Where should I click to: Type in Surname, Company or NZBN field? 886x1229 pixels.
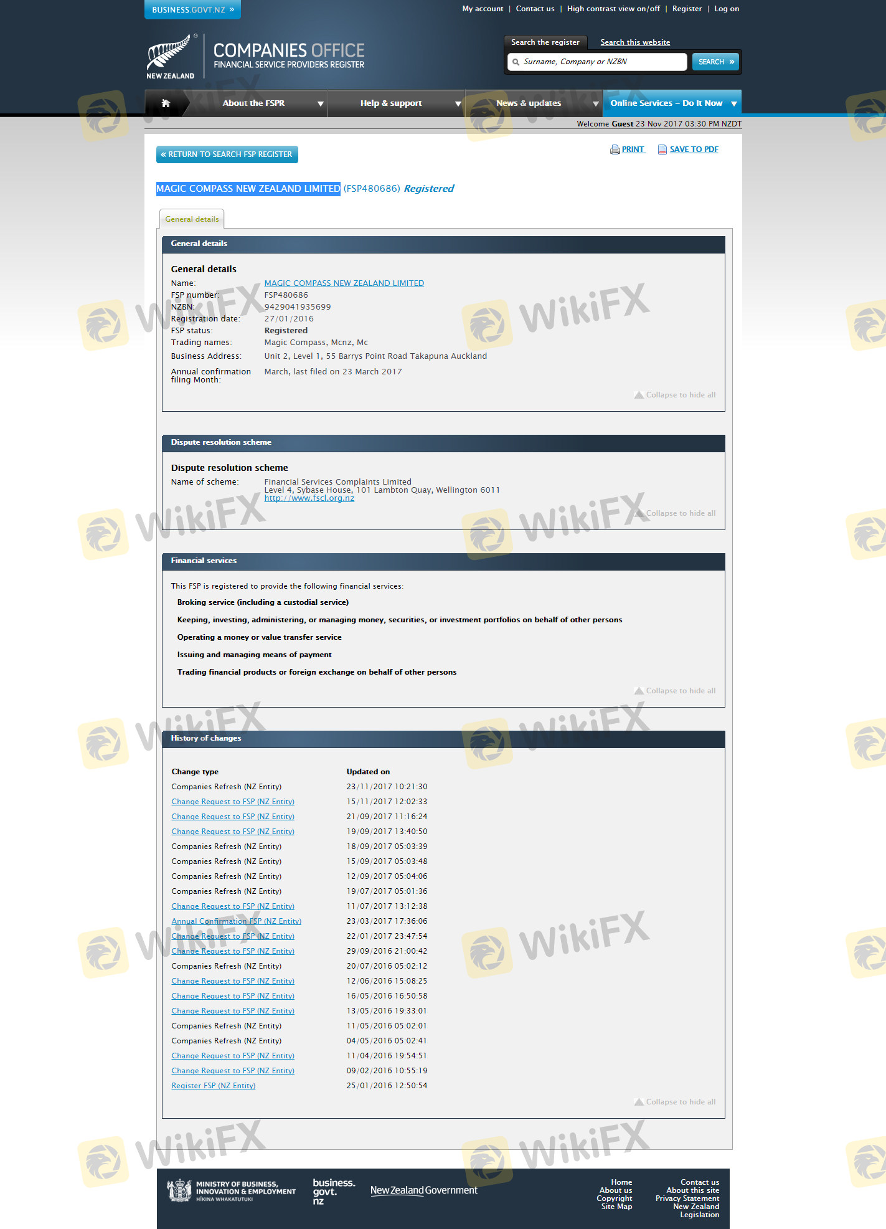click(x=601, y=62)
